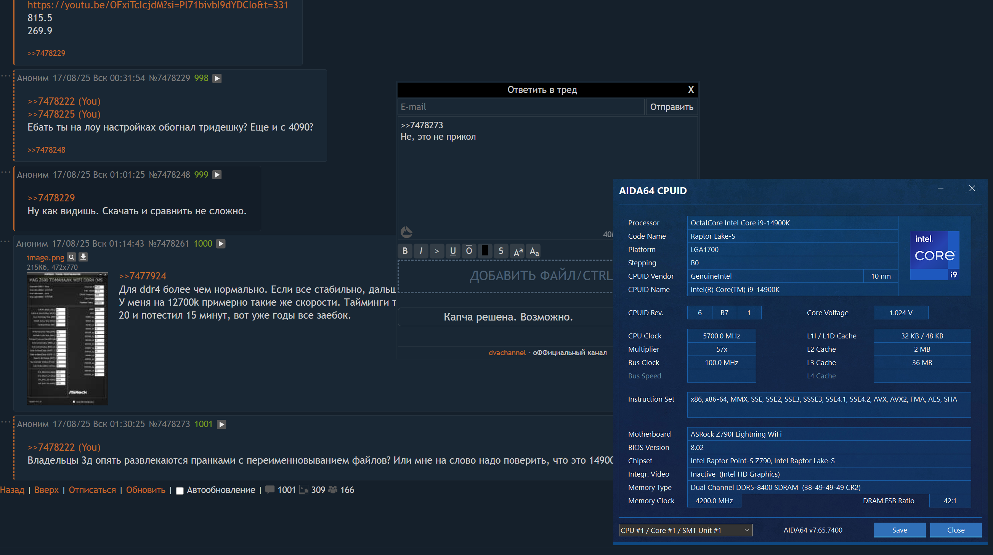993x555 pixels.
Task: Follow the >>7478222 link in post №7478273
Action: 64,448
